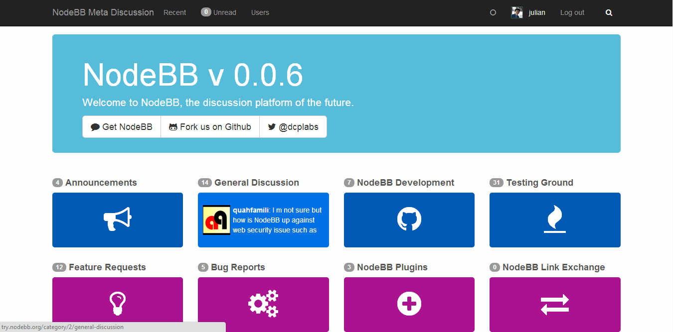Click the status circle icon beside julian

(493, 13)
